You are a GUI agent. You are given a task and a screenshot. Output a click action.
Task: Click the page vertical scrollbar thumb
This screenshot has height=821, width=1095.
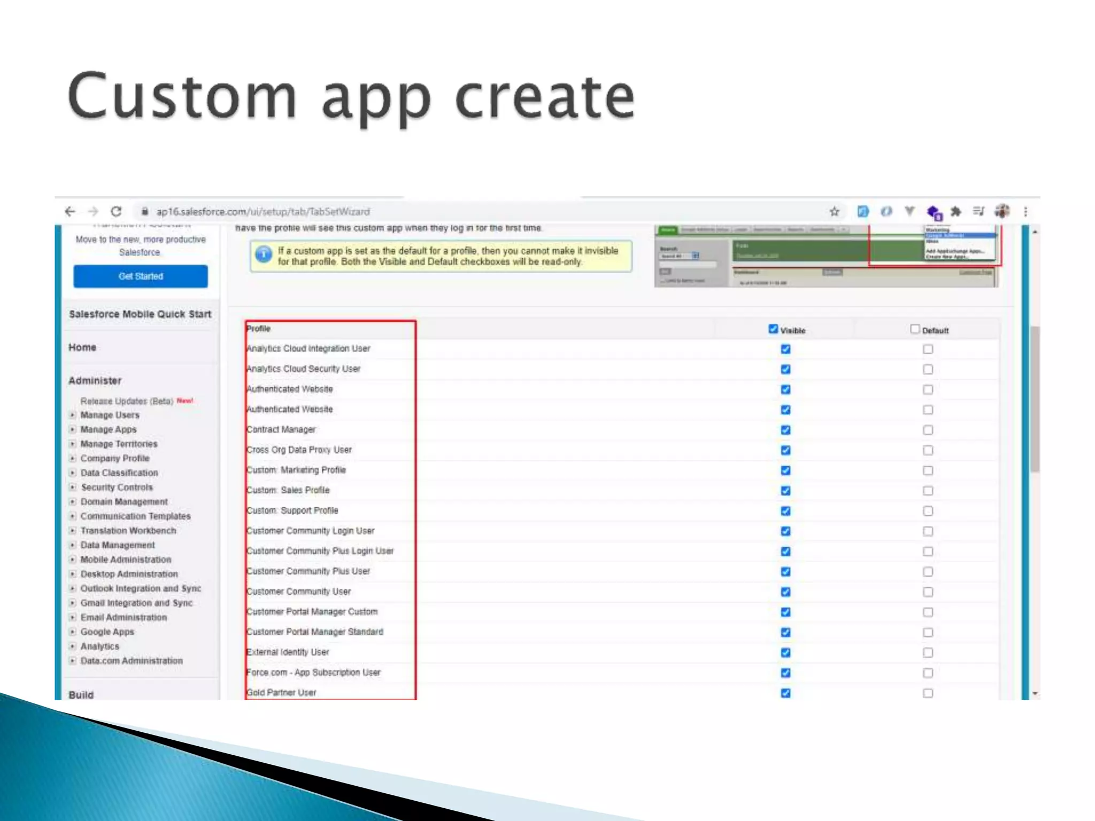(x=1035, y=398)
